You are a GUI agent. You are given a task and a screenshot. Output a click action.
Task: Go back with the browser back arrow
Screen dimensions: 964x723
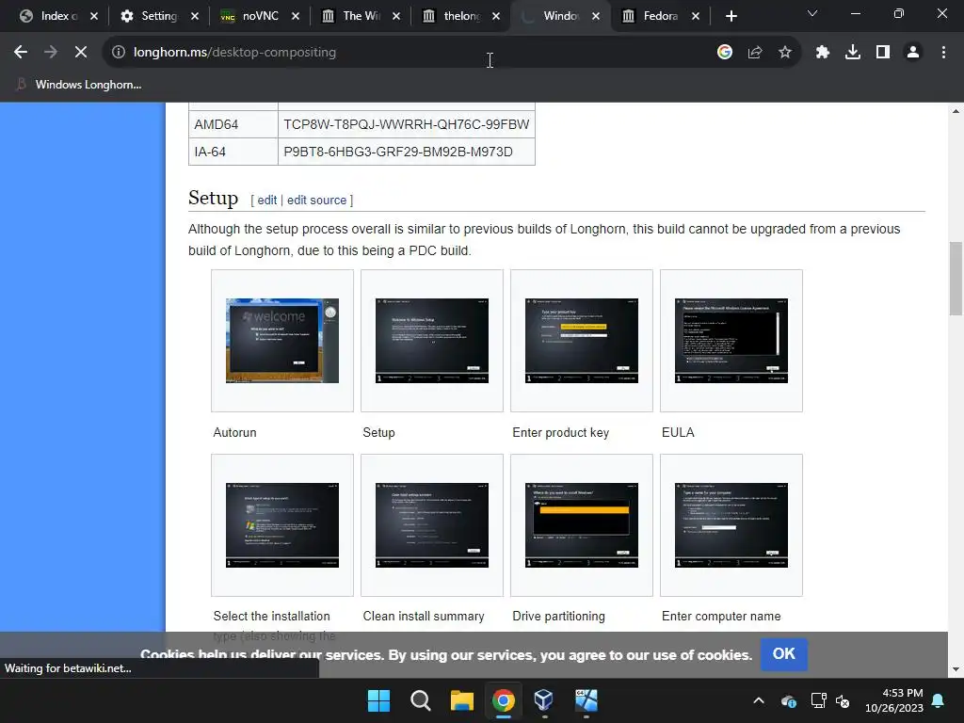pyautogui.click(x=21, y=53)
